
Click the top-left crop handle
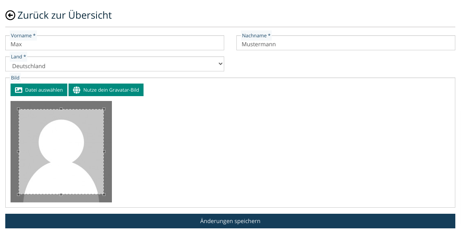[x=19, y=109]
